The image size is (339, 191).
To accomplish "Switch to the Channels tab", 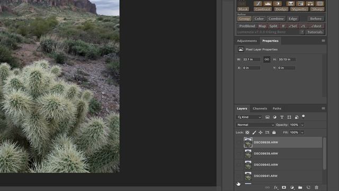I will click(260, 108).
